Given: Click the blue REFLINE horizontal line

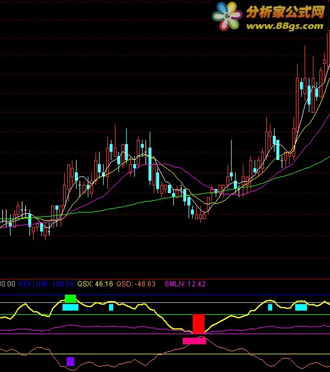Looking at the screenshot, I should [165, 295].
